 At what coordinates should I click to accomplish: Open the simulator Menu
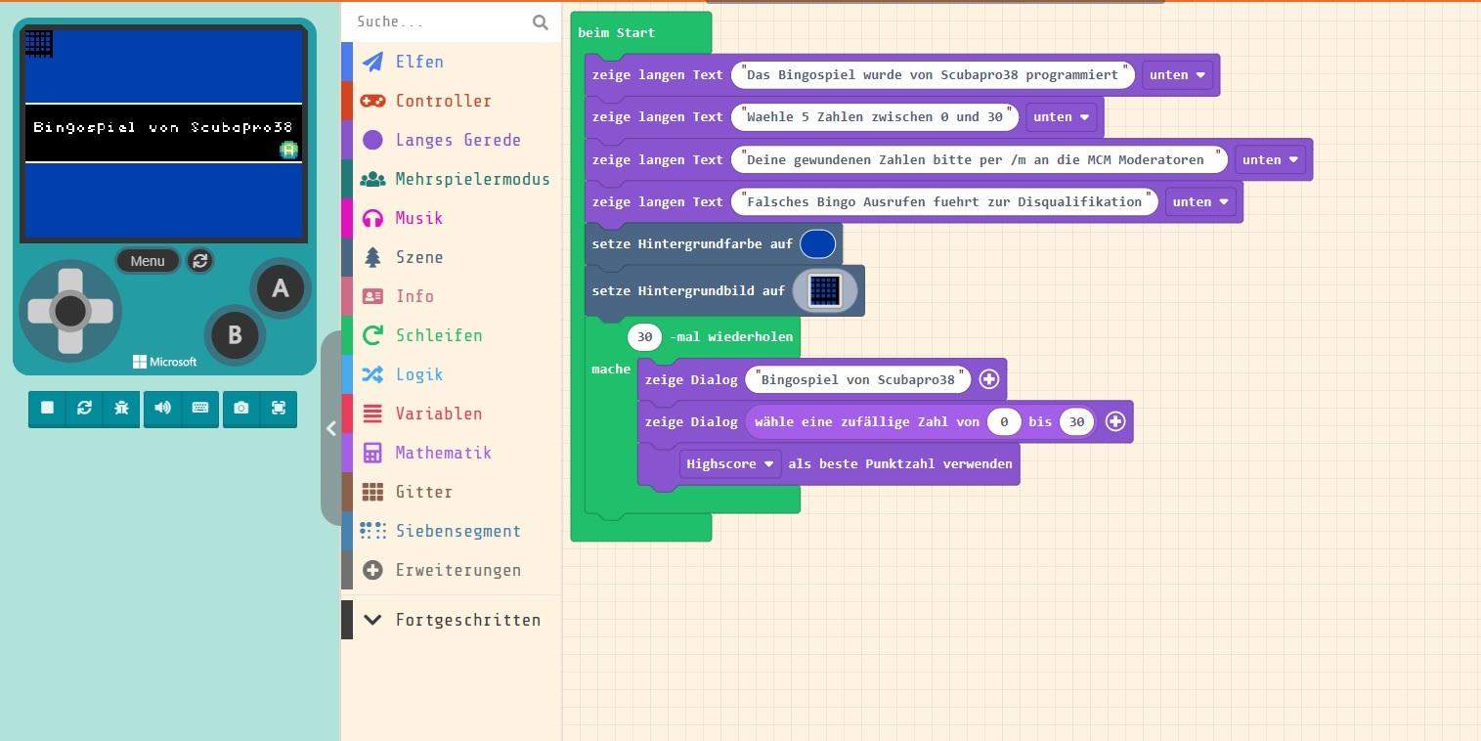(147, 261)
